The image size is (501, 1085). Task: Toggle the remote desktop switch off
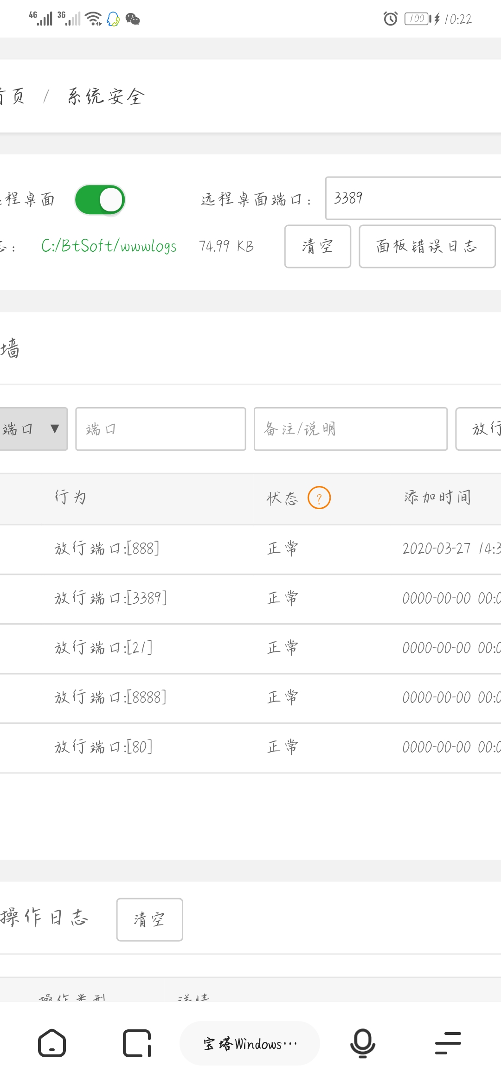pyautogui.click(x=100, y=200)
